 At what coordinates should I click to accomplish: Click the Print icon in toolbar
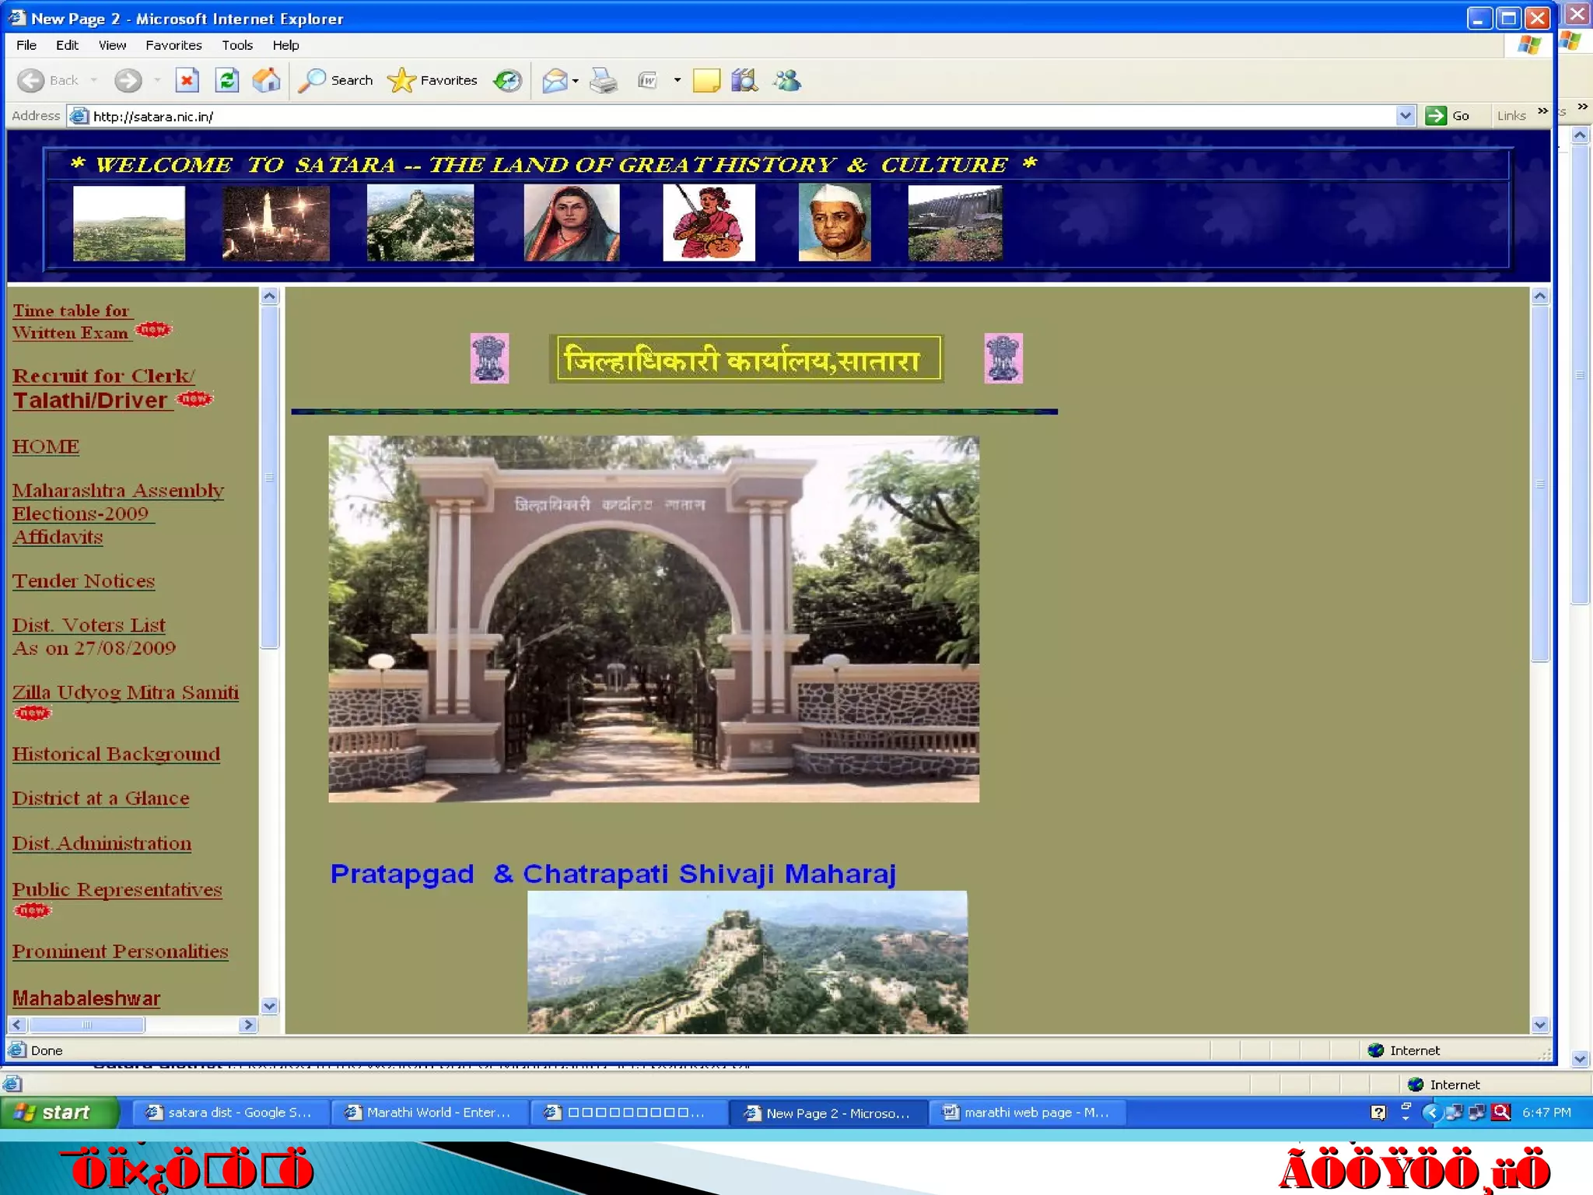(x=603, y=80)
